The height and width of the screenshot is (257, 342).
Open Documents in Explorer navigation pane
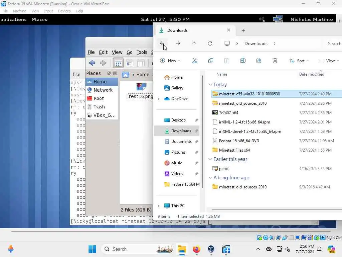181,142
